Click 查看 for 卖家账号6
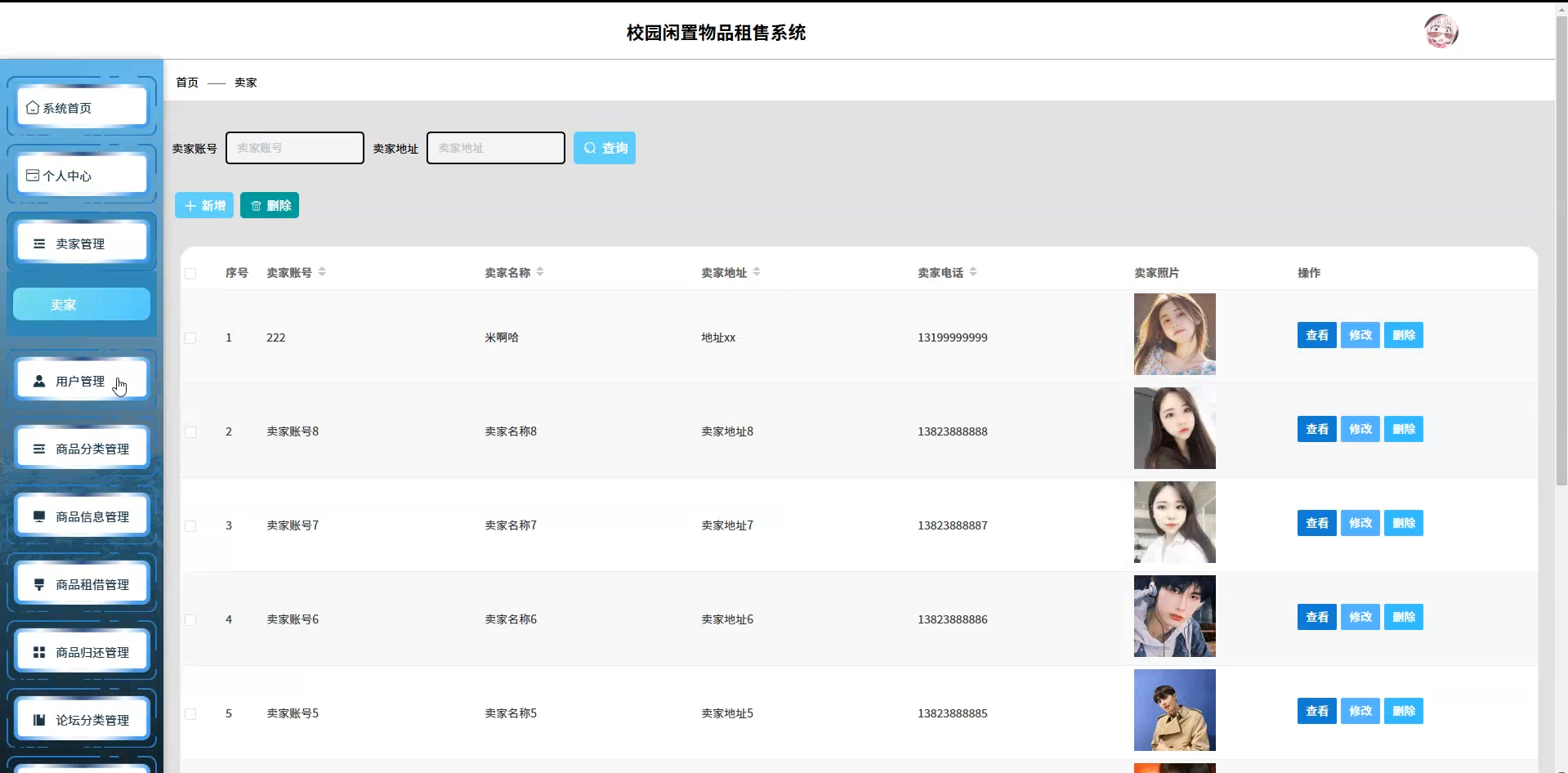 click(1317, 617)
